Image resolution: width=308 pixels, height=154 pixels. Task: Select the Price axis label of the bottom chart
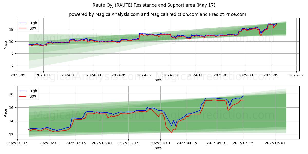point(6,113)
